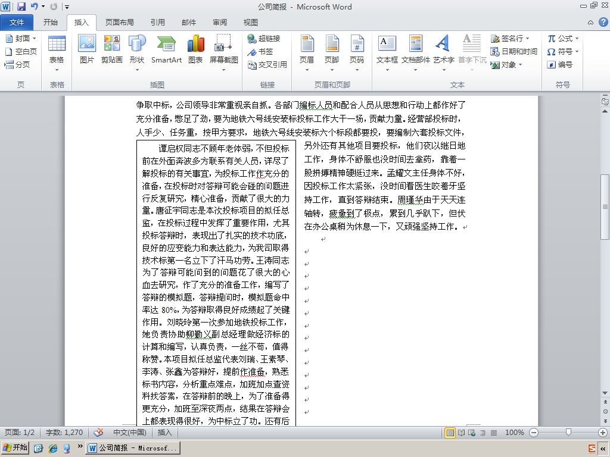The height and width of the screenshot is (457, 610).
Task: Open hidden taskbar quick launch chevron
Action: [80, 446]
